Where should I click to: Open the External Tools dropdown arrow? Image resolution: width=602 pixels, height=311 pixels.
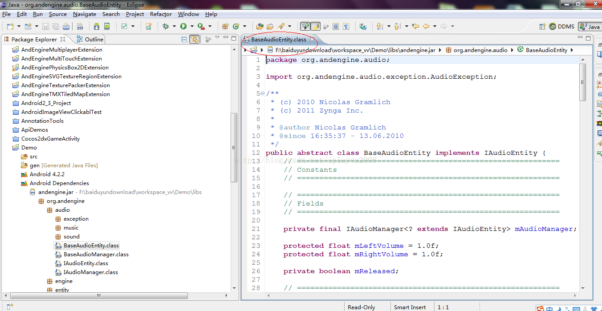210,26
